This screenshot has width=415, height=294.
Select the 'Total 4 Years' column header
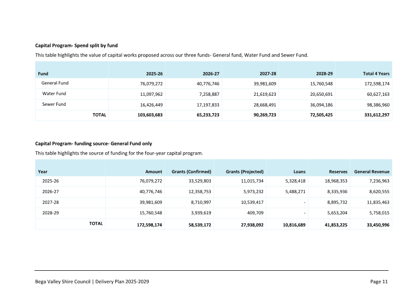[x=376, y=73]
